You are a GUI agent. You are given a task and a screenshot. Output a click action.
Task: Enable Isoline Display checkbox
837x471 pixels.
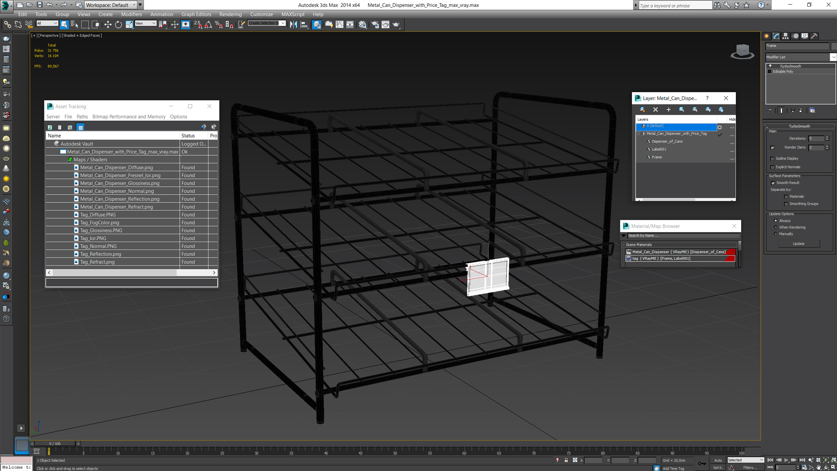pos(772,159)
